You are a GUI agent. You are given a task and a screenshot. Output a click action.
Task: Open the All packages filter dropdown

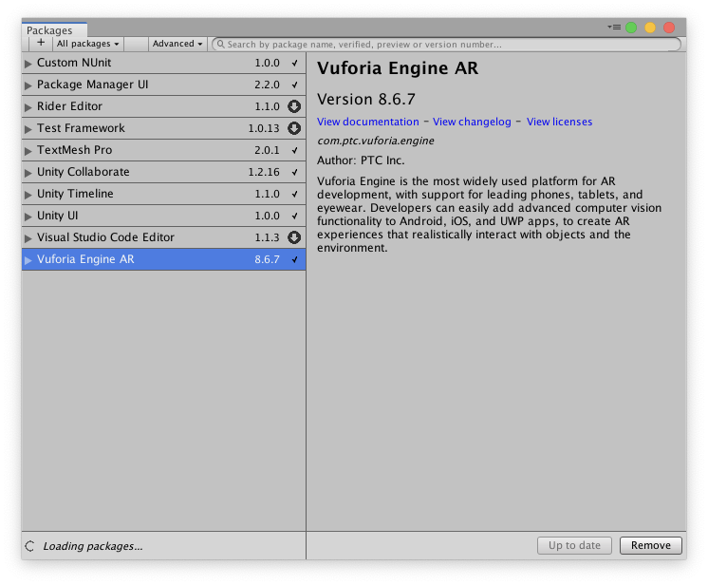[87, 44]
